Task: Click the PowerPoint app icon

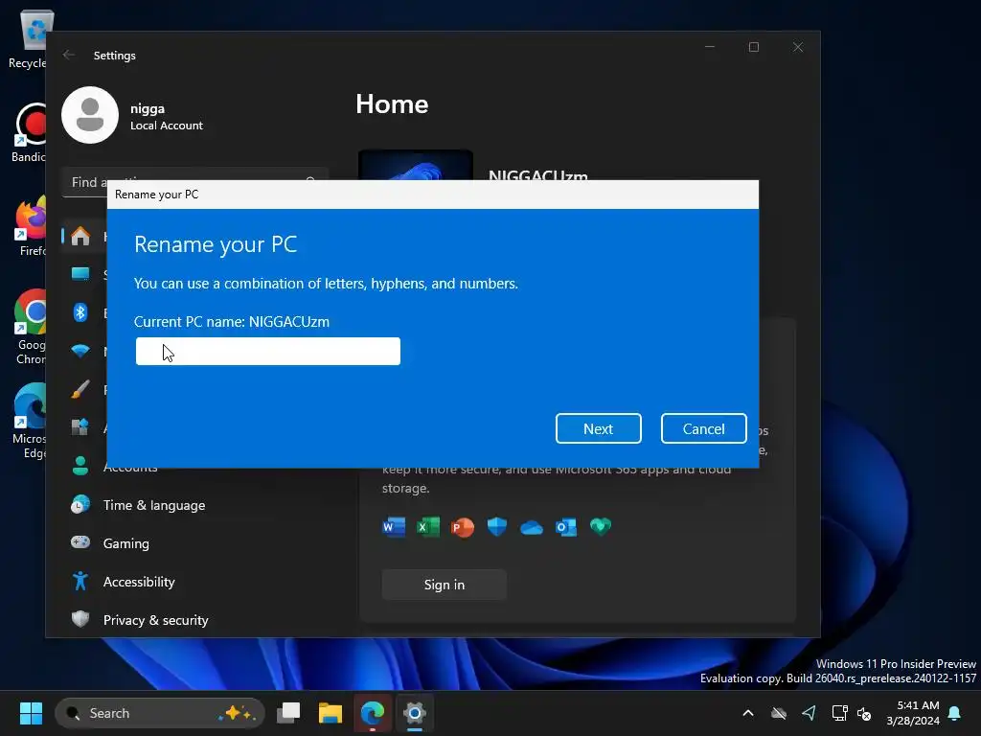Action: [x=463, y=527]
